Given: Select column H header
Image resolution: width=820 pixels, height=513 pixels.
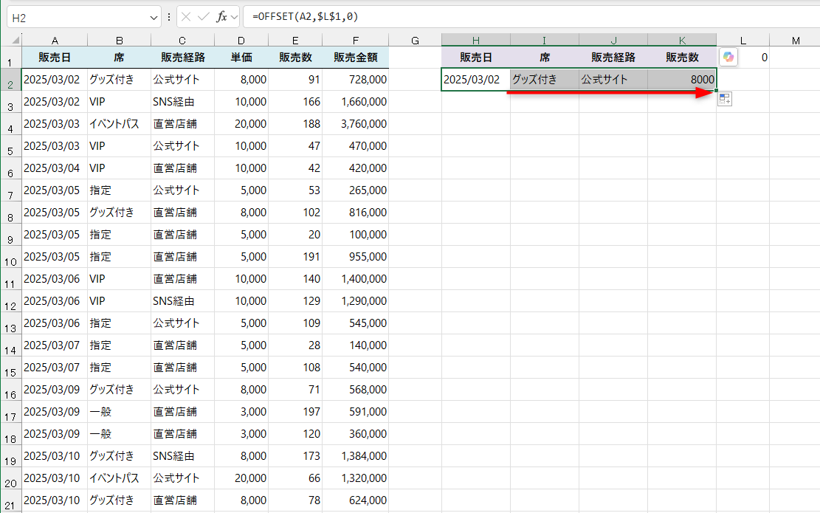Looking at the screenshot, I should point(476,41).
